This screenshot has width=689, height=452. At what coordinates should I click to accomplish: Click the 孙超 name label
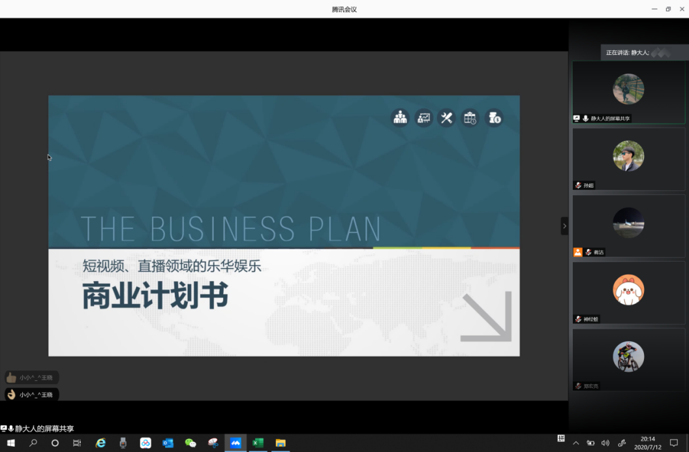click(x=589, y=185)
